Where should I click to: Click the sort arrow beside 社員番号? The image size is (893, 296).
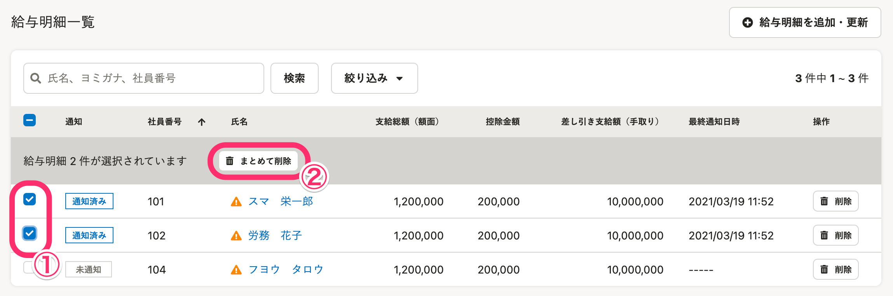pos(201,122)
